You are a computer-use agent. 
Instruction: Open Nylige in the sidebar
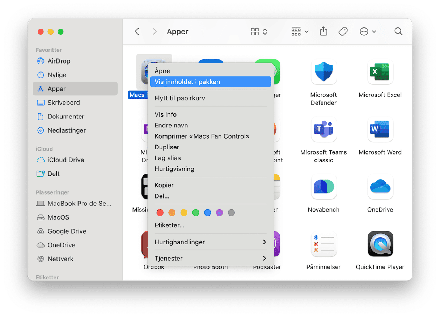[x=75, y=75]
